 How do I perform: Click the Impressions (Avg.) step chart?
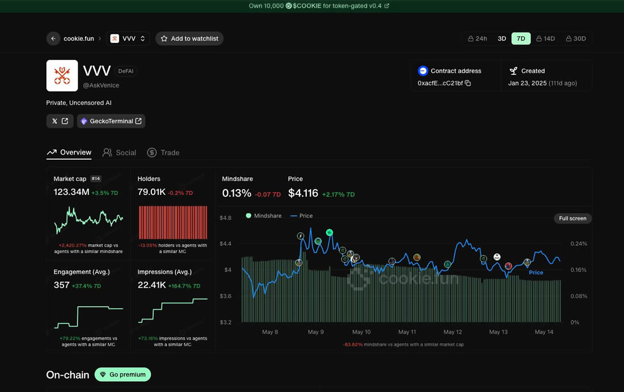click(172, 310)
